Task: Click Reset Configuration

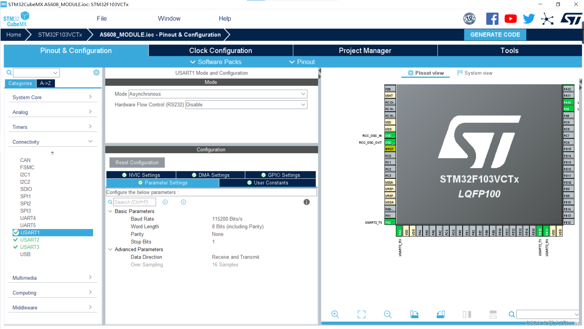Action: pyautogui.click(x=137, y=162)
